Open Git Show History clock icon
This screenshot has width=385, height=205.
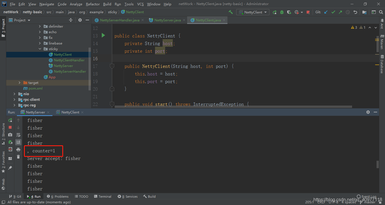point(348,12)
